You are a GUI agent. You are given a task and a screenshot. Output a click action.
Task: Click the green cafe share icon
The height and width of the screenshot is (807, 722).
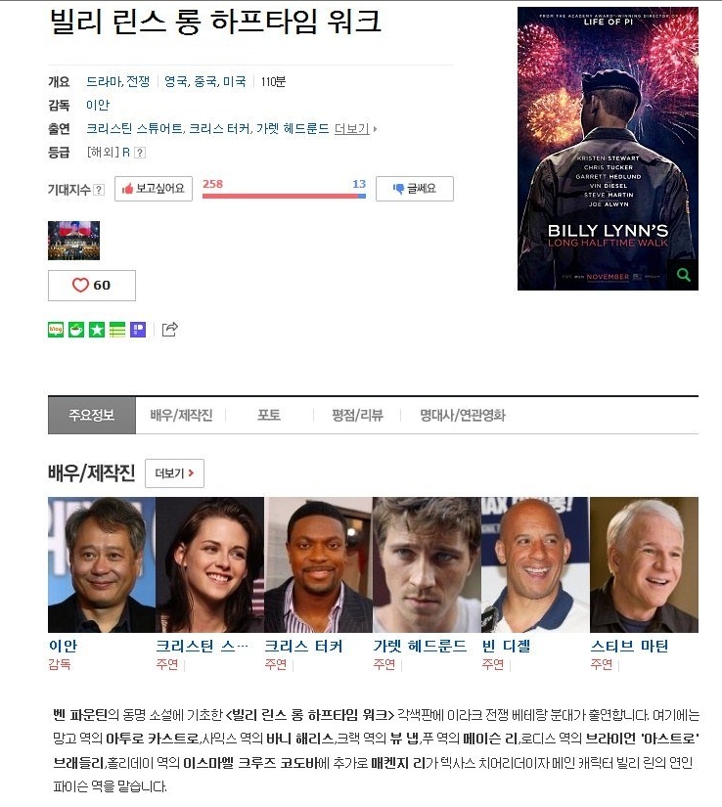click(76, 330)
